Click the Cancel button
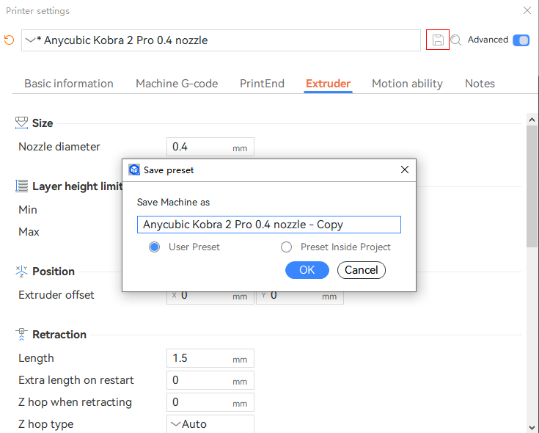Image resolution: width=539 pixels, height=433 pixels. tap(362, 270)
